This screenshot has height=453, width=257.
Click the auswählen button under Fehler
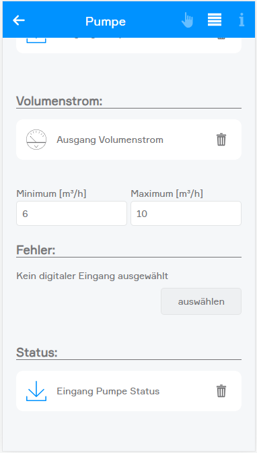coord(201,301)
